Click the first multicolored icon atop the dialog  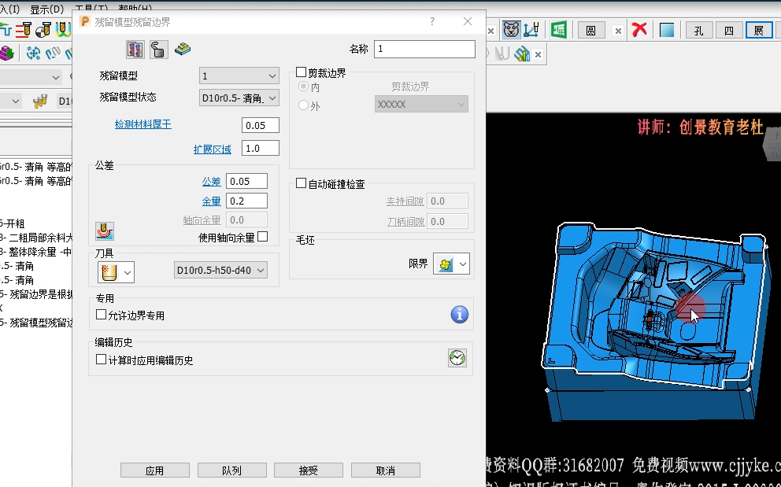click(x=135, y=50)
